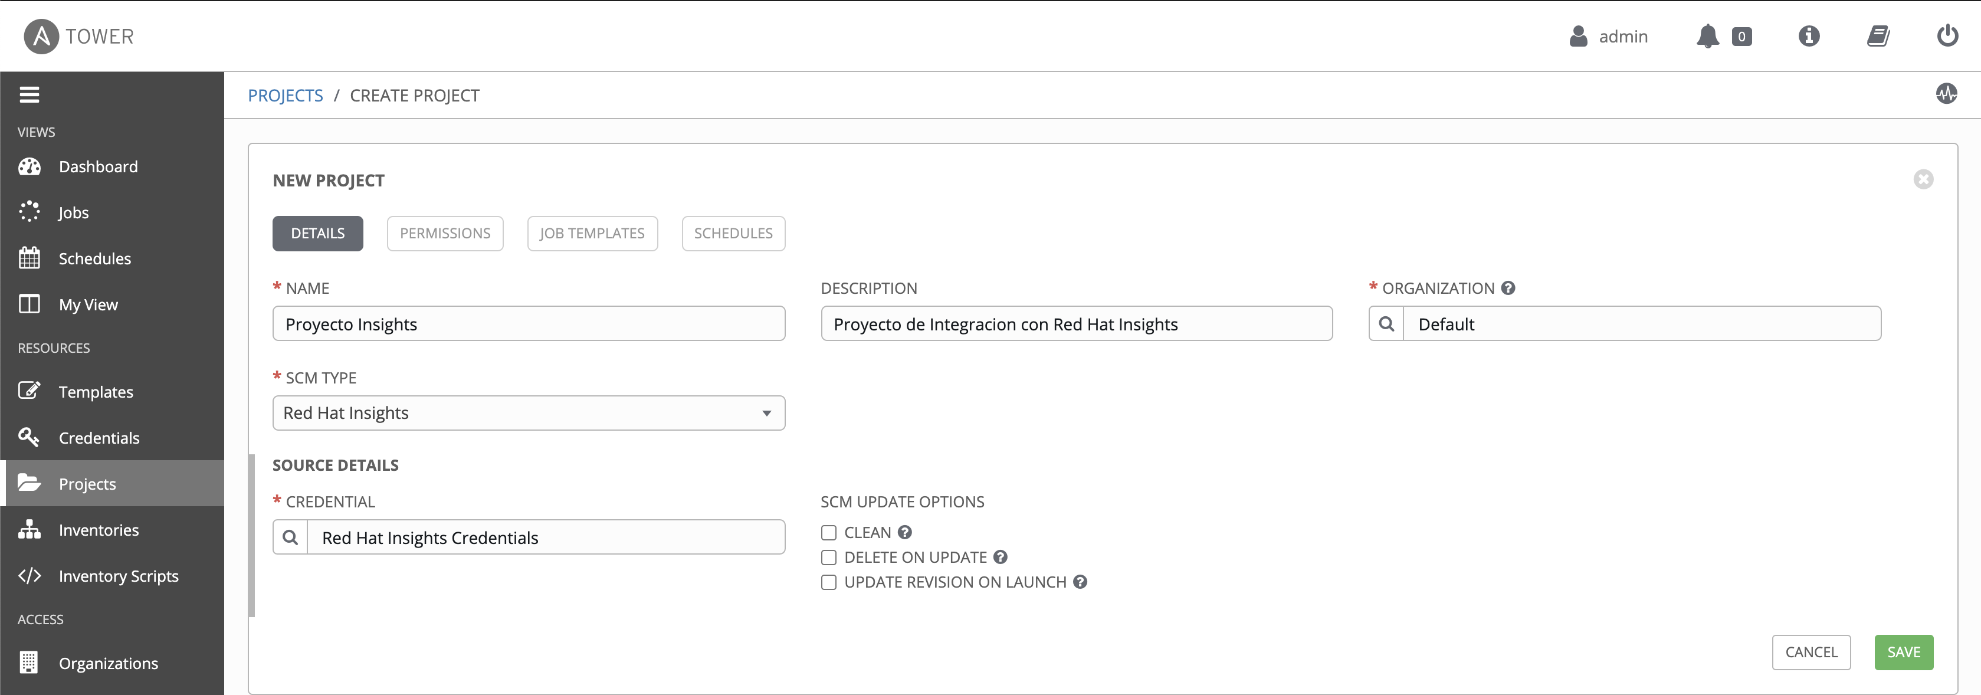Image resolution: width=1981 pixels, height=695 pixels.
Task: Click the Save button
Action: pyautogui.click(x=1903, y=652)
